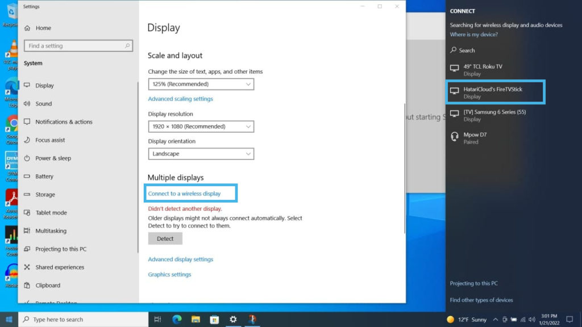Click 'Where is my device?' link
Image resolution: width=582 pixels, height=327 pixels.
pos(473,35)
